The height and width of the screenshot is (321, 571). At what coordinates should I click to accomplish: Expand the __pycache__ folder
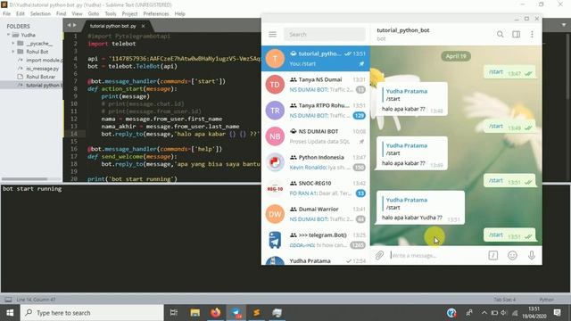coord(13,44)
